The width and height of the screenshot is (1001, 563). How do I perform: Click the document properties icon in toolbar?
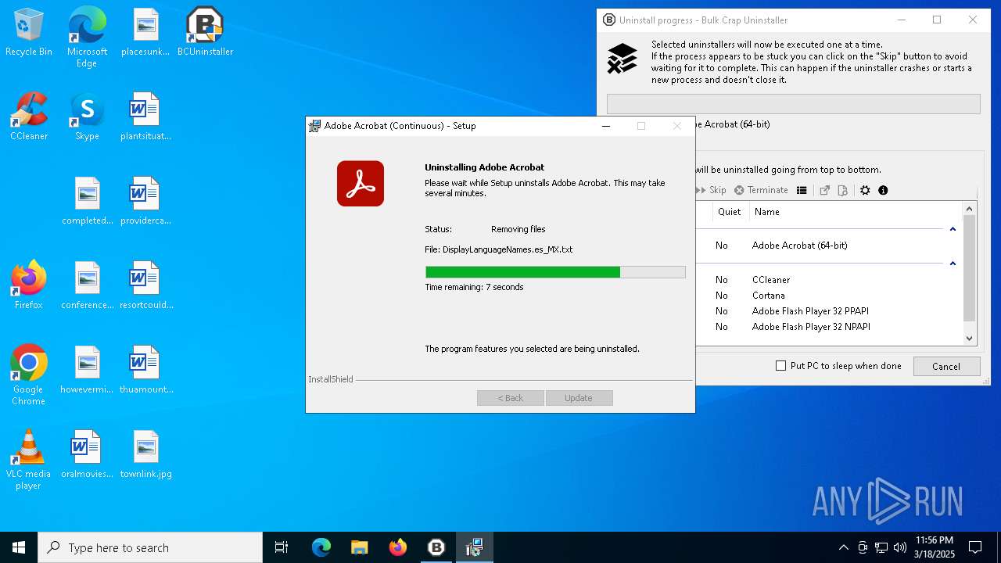click(842, 190)
